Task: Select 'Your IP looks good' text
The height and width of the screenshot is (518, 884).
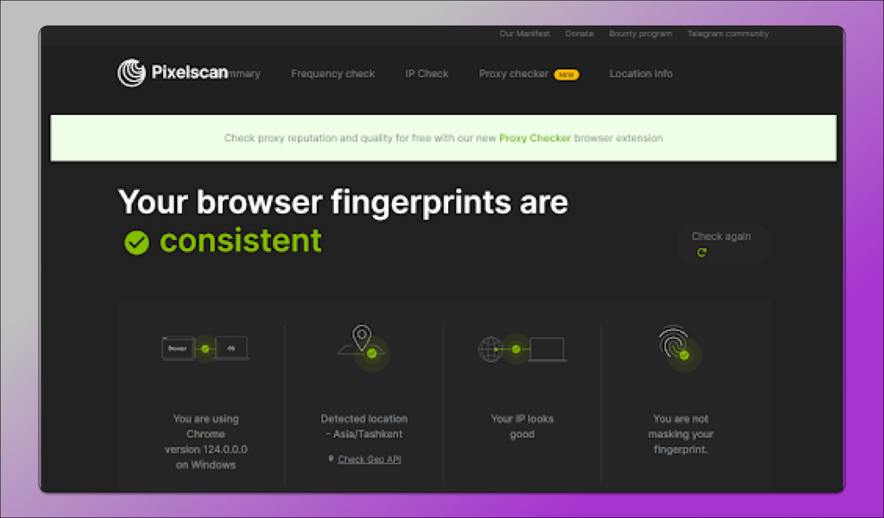Action: click(x=522, y=426)
